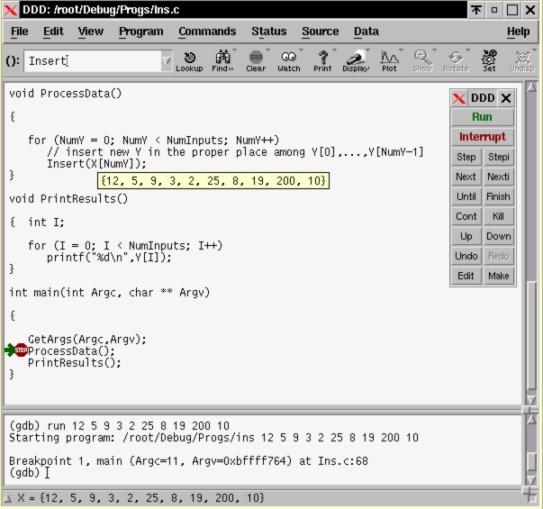Click in the argument text field containing Insert
Screen dimensions: 543x509
tap(90, 61)
